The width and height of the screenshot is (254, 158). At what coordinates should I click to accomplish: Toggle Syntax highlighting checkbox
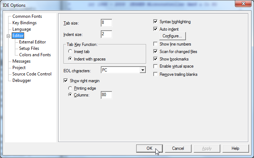tap(155, 22)
